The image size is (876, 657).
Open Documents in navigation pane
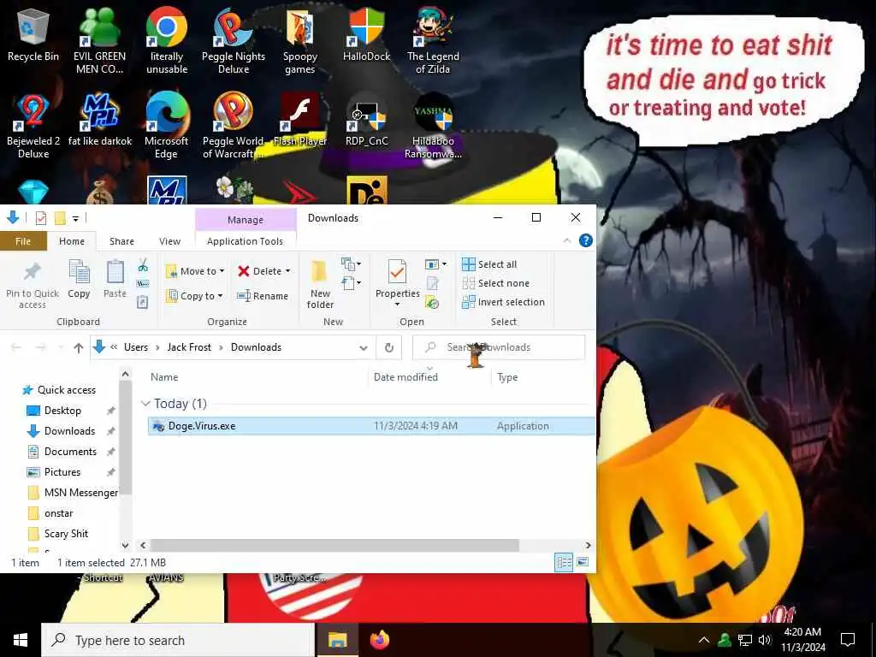point(70,452)
